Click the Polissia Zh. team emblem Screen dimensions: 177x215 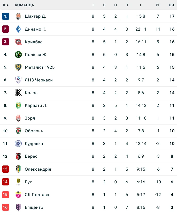[x=18, y=54]
